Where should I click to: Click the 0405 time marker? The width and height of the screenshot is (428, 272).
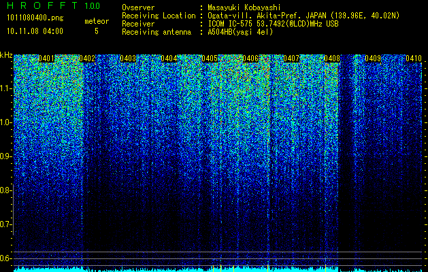point(210,58)
